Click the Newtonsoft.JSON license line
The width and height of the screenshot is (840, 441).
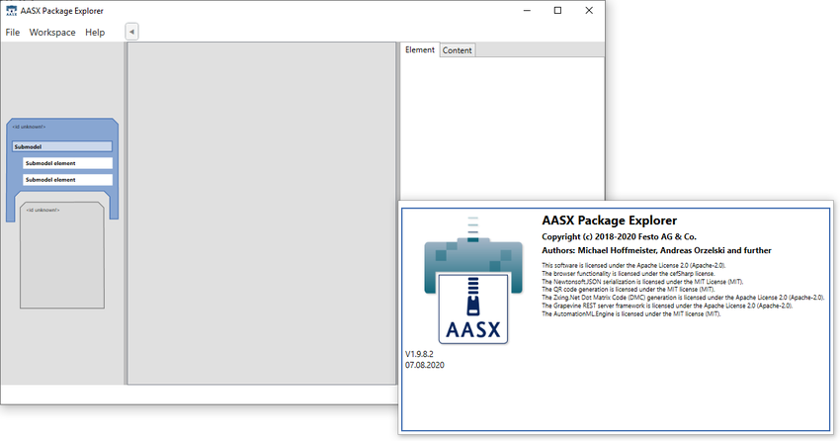coord(642,282)
